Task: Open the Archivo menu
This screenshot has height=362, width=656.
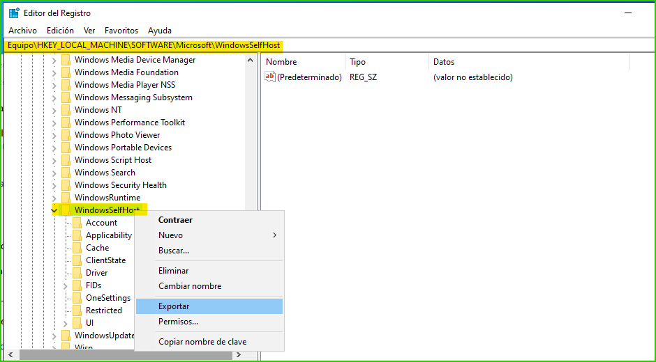Action: pos(22,31)
